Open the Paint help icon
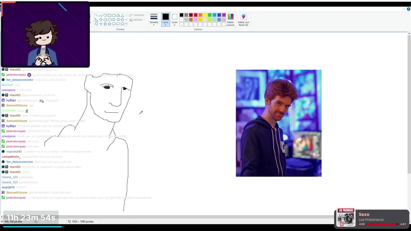Screen dimensions: 411x231 pos(408,9)
